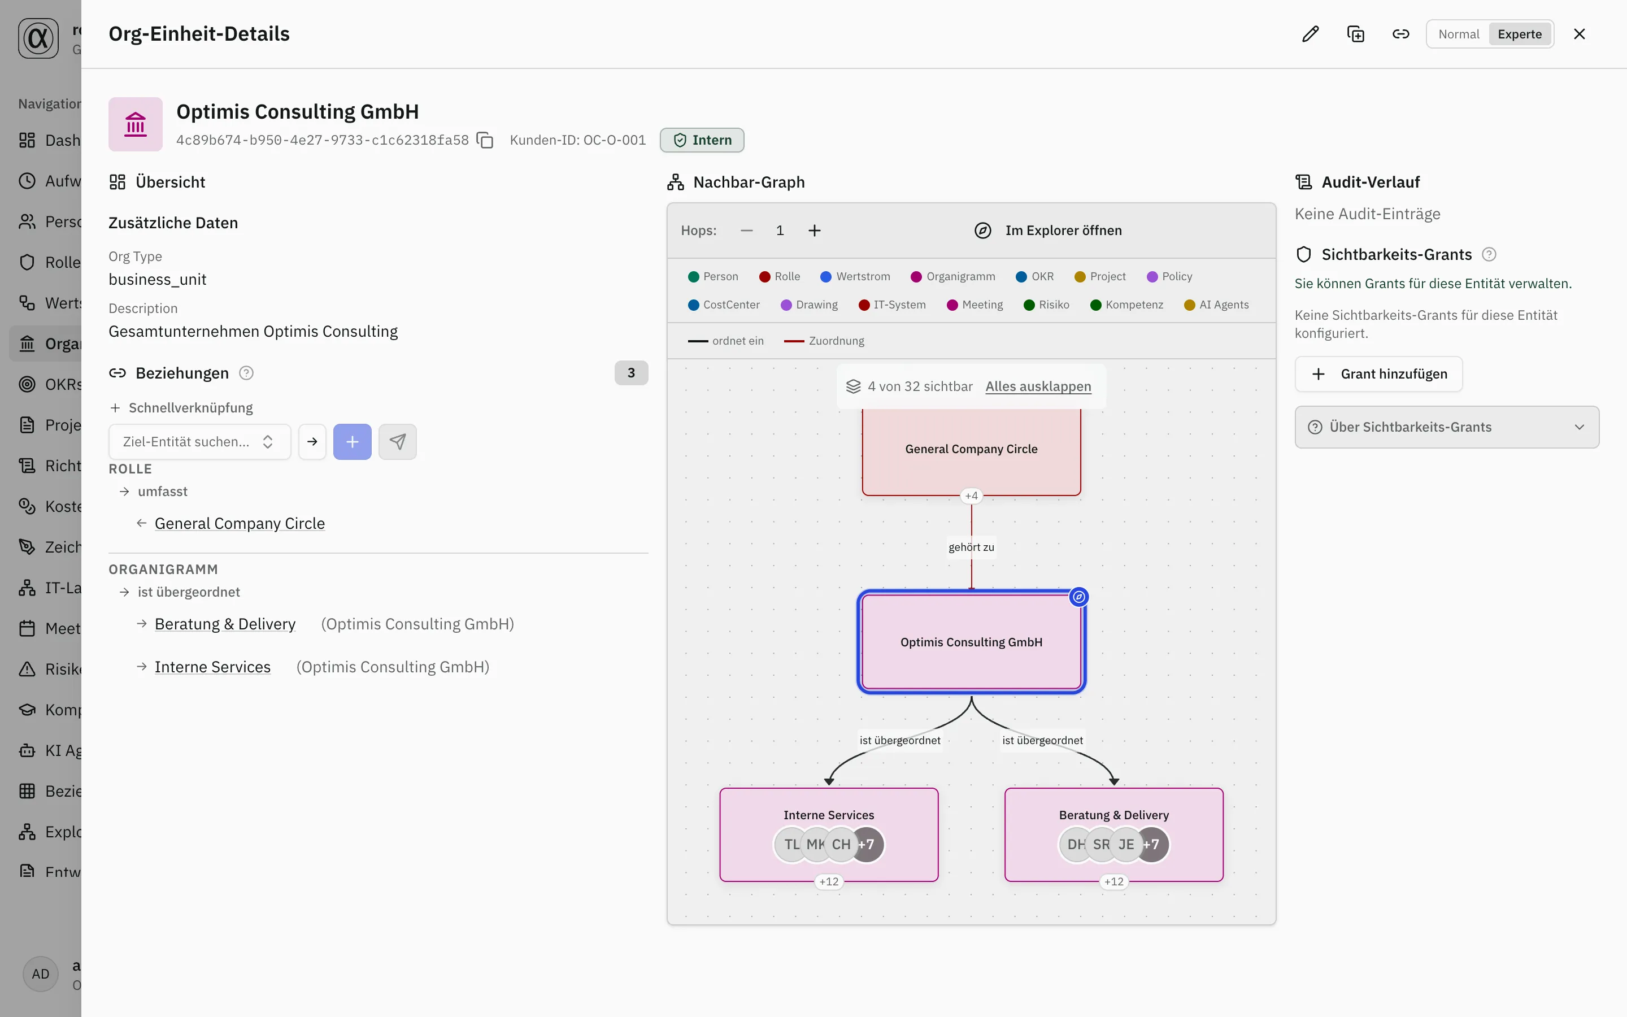Click the +7 avatar in Beratung & Delivery node

[1152, 845]
